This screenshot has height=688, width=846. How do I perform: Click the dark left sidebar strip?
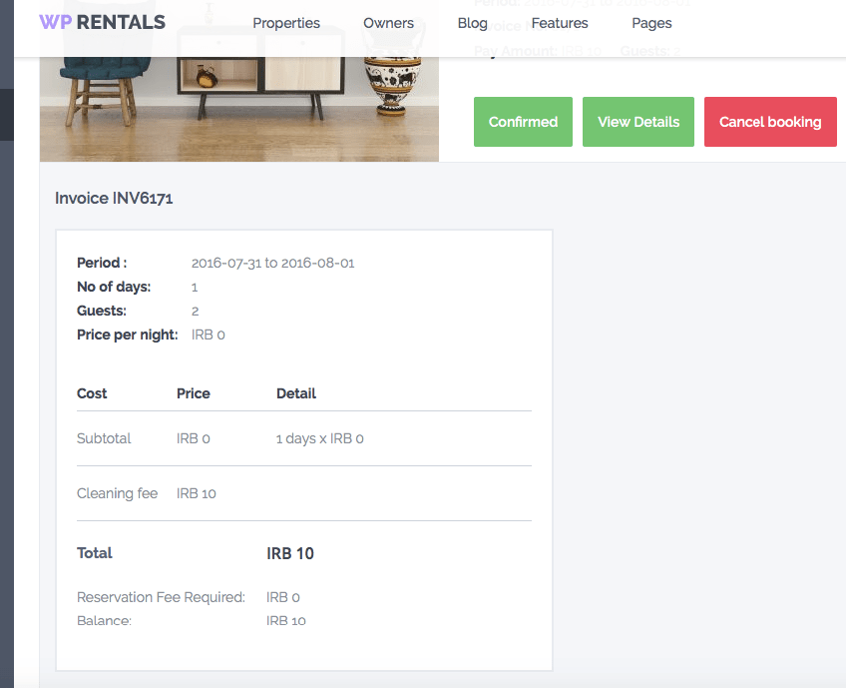click(6, 344)
